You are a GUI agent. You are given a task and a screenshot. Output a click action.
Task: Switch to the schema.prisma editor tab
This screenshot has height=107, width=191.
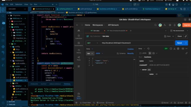click(65, 9)
